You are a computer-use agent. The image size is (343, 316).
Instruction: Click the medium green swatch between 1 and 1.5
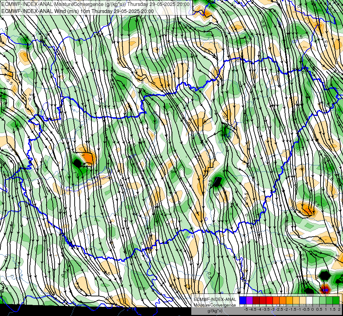pyautogui.click(x=329, y=301)
